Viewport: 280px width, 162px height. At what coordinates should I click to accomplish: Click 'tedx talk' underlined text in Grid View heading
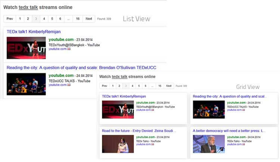(119, 77)
